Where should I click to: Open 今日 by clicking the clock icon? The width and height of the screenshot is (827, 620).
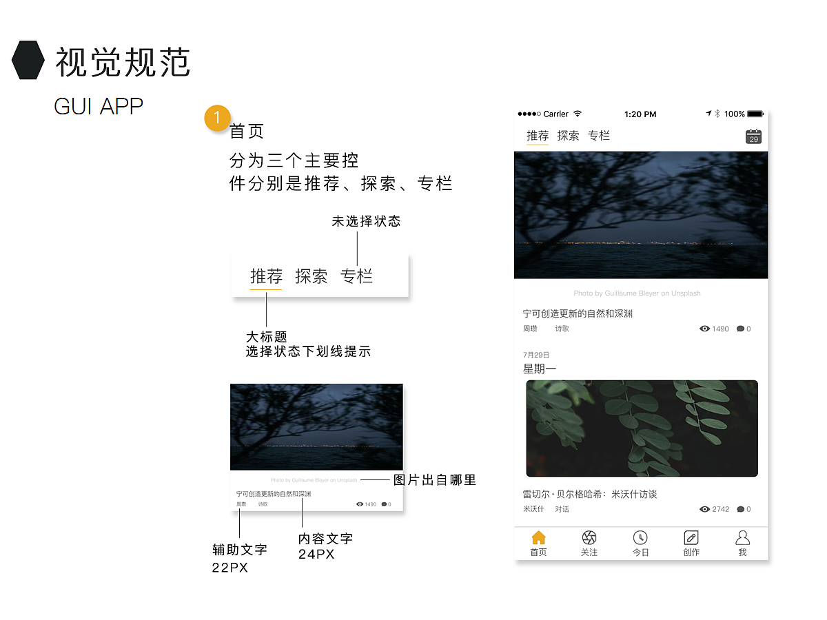click(x=640, y=539)
